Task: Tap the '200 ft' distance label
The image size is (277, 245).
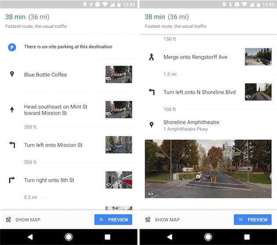Action: pos(30,127)
